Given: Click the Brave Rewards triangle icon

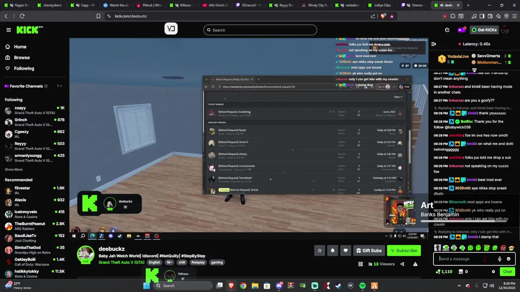Looking at the screenshot, I should 392,16.
